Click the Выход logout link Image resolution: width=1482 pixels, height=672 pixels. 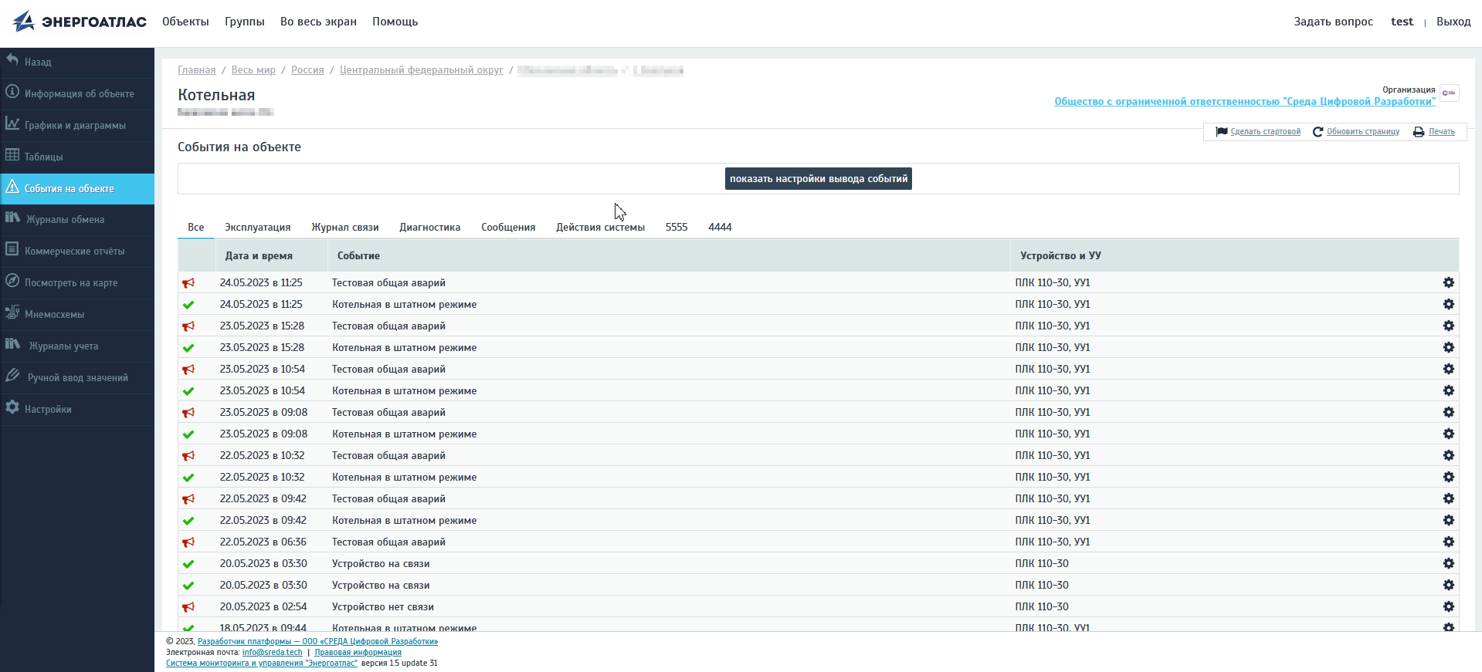point(1453,22)
